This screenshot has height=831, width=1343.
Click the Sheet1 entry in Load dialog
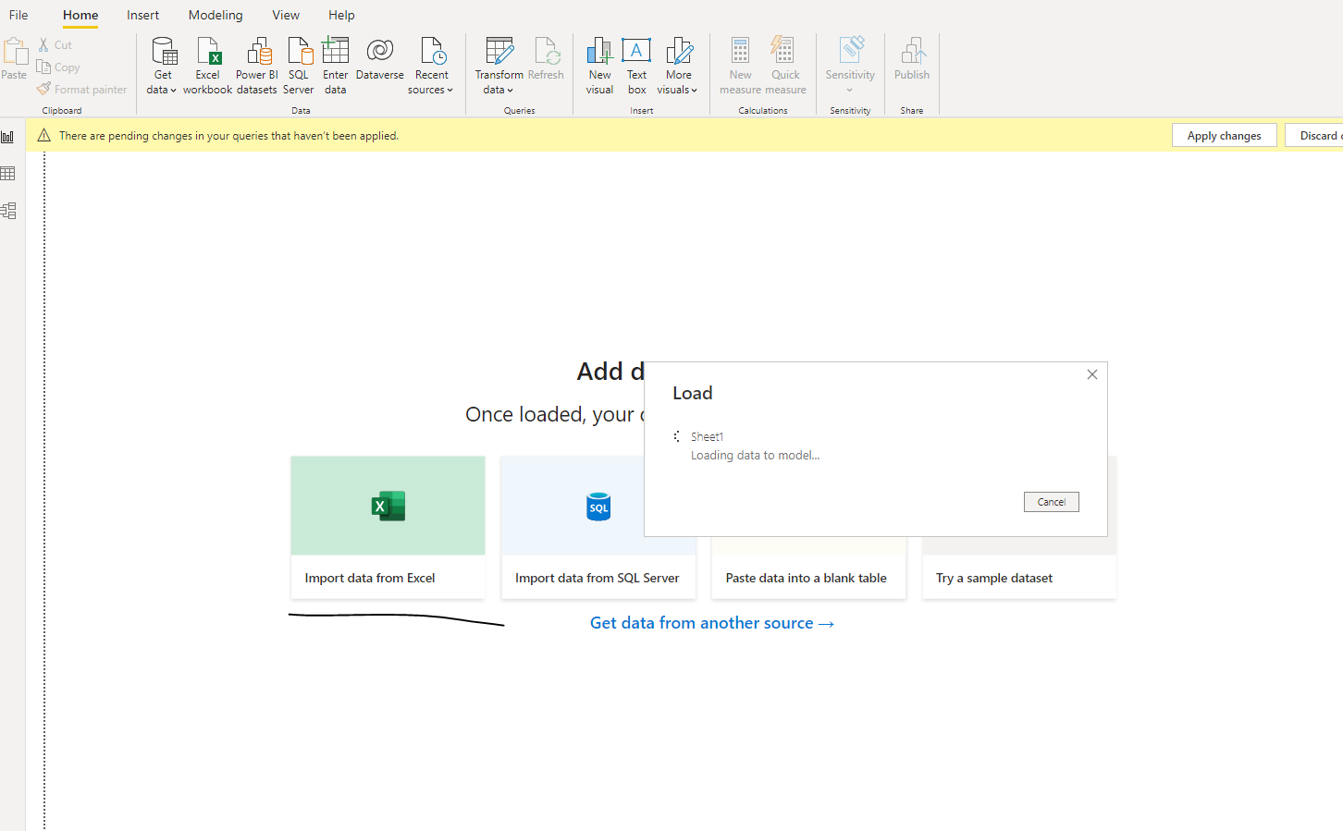coord(707,436)
